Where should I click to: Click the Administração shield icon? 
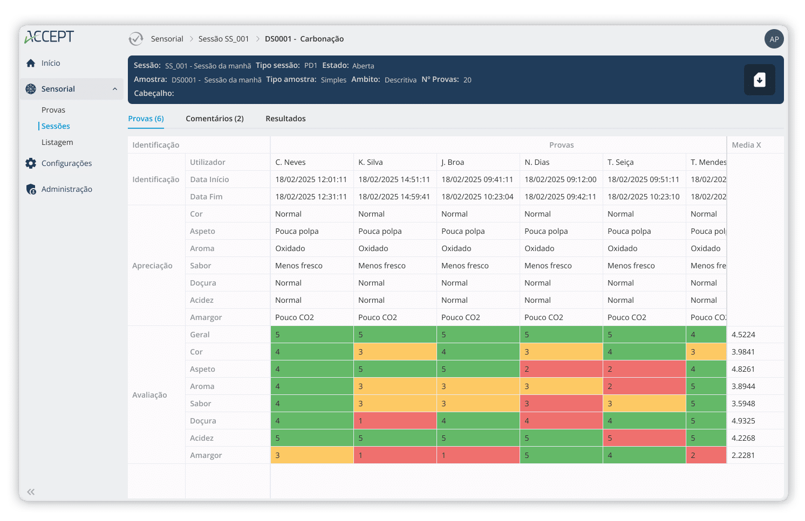click(31, 189)
